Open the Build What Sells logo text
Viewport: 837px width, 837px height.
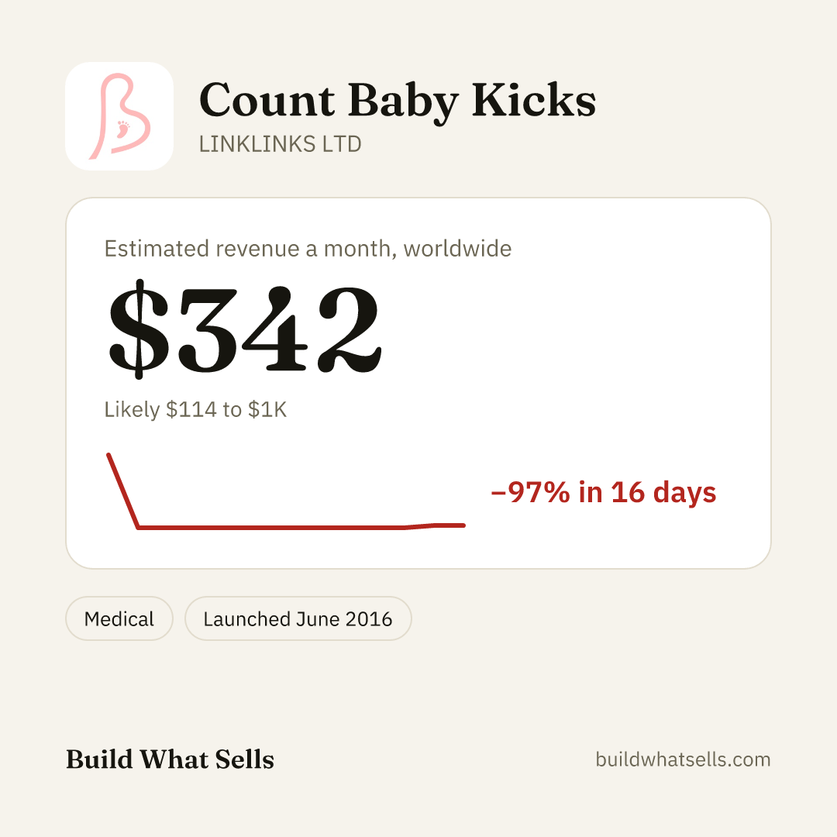coord(170,759)
